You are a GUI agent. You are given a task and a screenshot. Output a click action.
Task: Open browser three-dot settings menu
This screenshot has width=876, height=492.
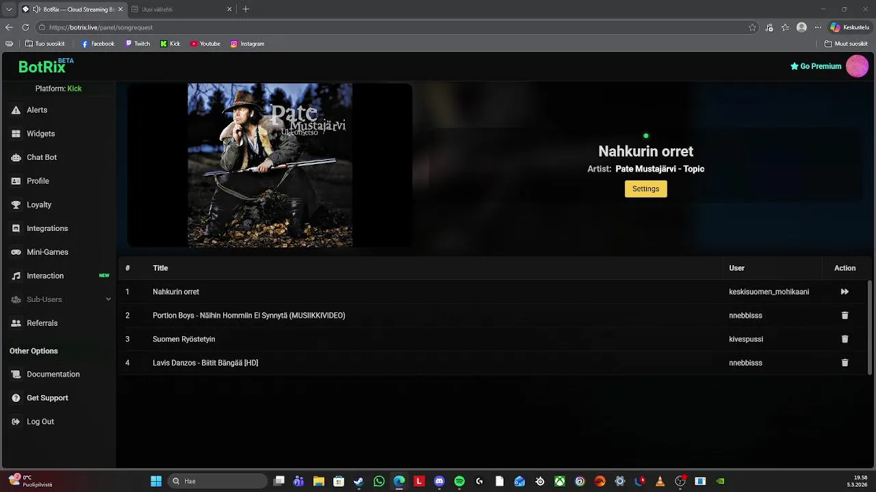click(x=817, y=27)
